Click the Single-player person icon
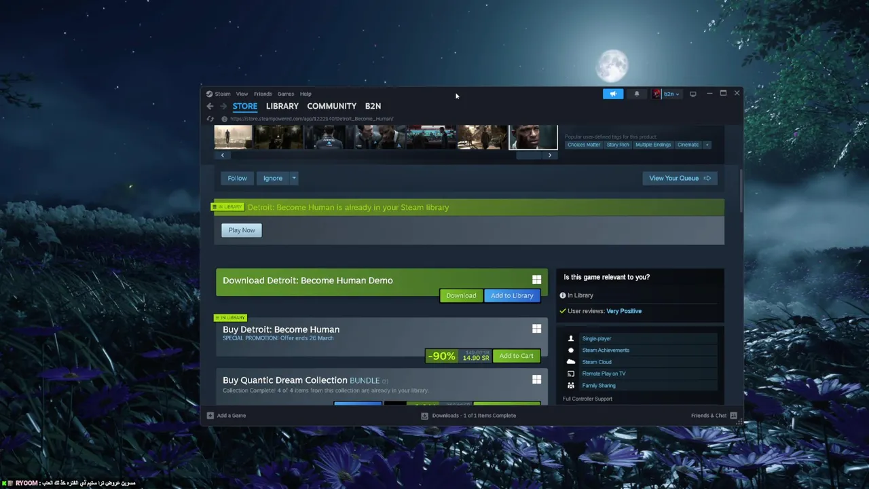The height and width of the screenshot is (489, 869). pos(571,338)
